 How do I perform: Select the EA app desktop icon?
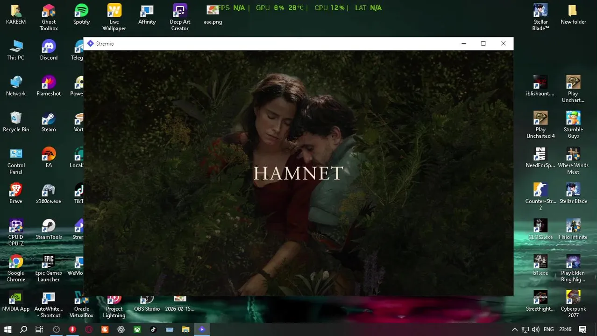click(x=49, y=158)
